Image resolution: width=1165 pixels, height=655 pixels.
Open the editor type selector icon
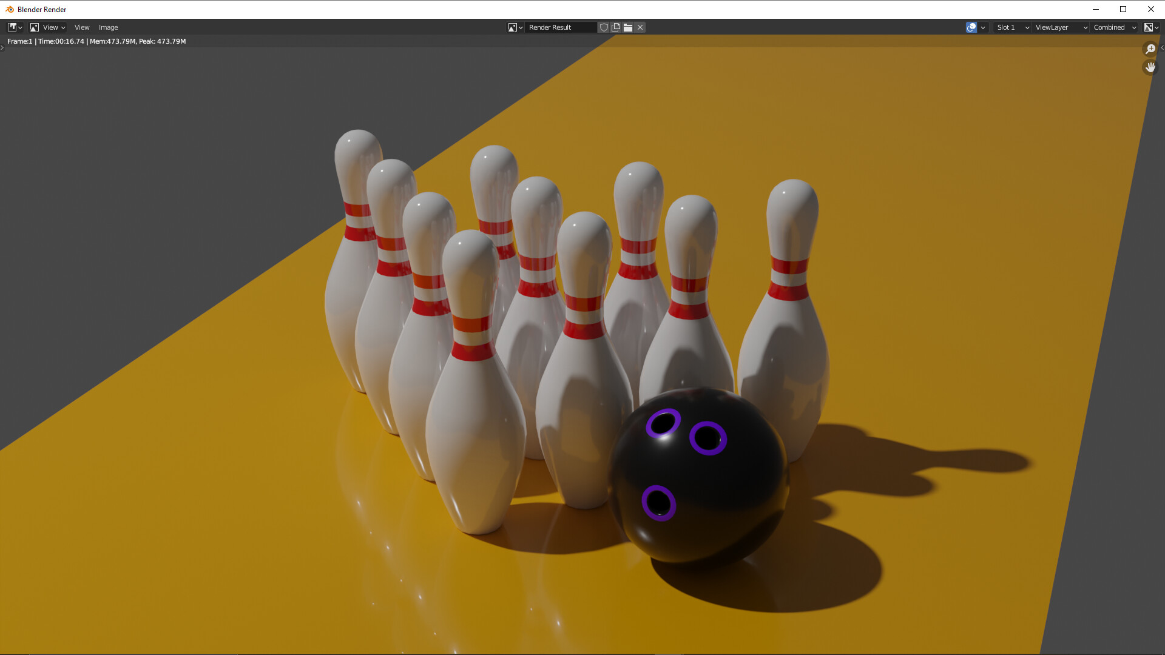[12, 27]
